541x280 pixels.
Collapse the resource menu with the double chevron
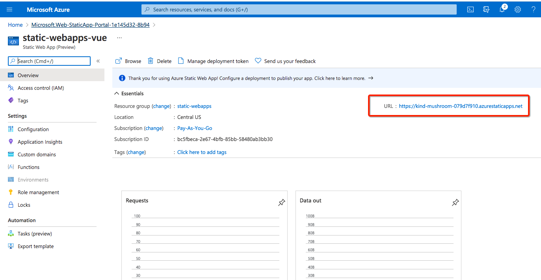click(98, 61)
